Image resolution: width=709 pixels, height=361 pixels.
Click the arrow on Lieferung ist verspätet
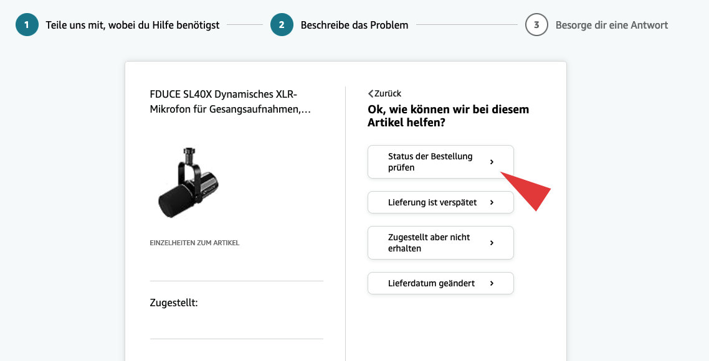[492, 202]
